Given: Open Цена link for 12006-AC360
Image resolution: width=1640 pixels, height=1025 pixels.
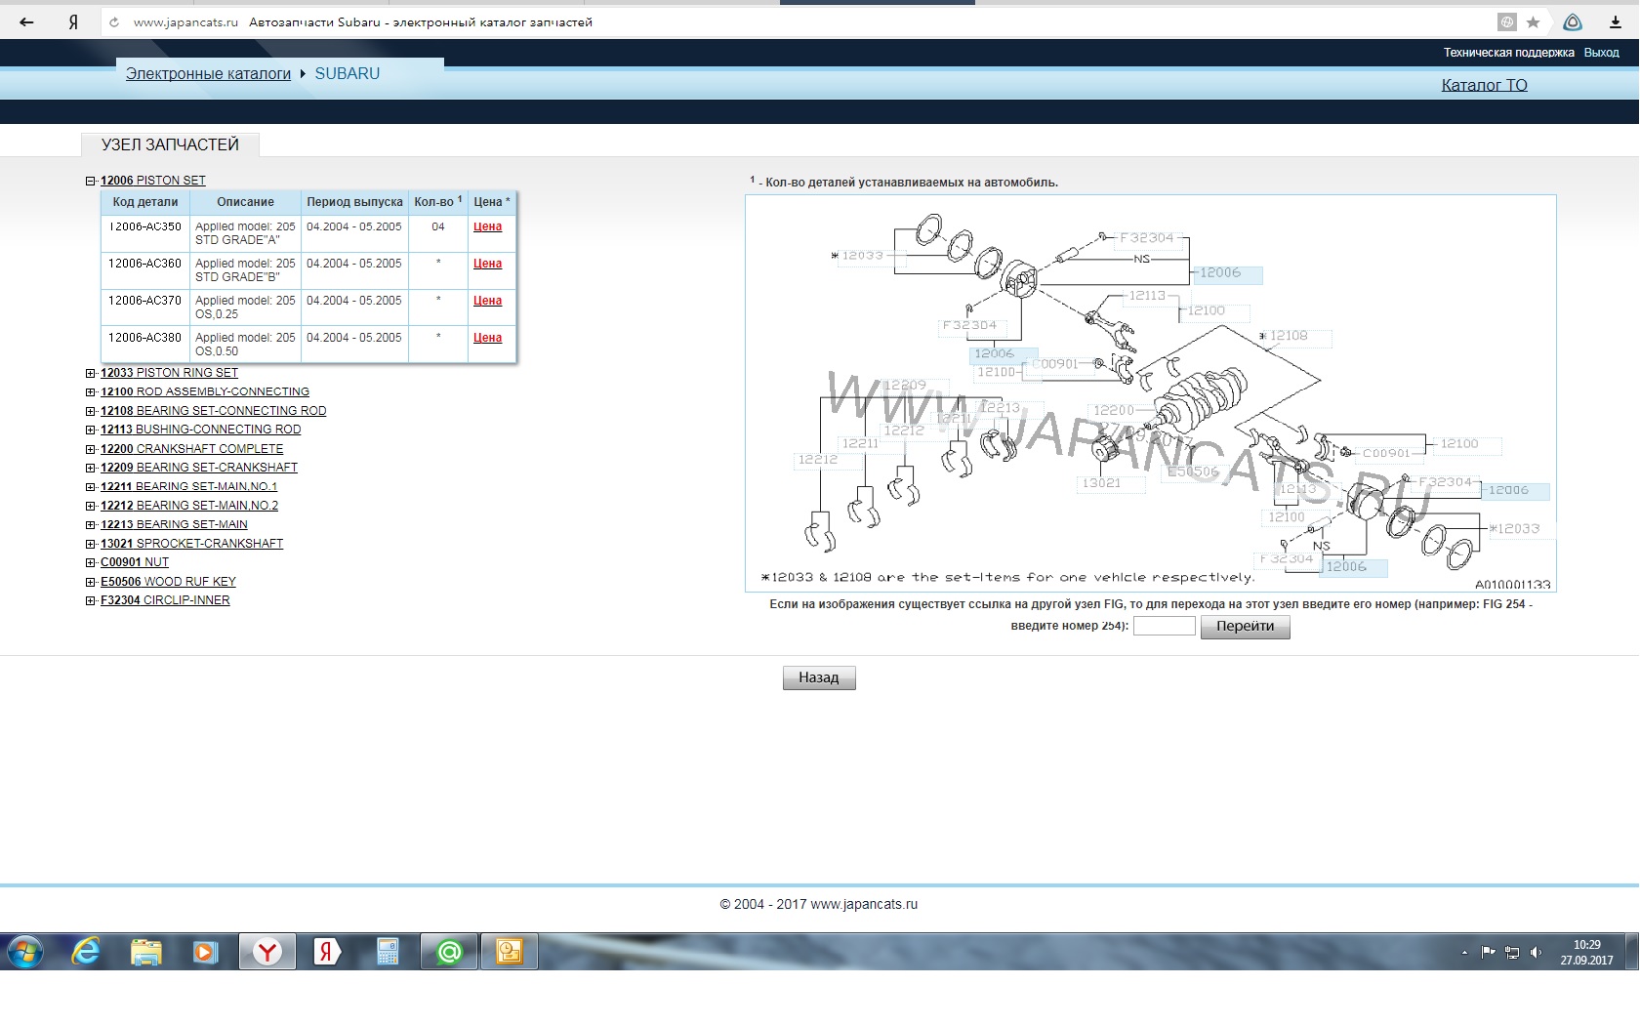Looking at the screenshot, I should (487, 264).
